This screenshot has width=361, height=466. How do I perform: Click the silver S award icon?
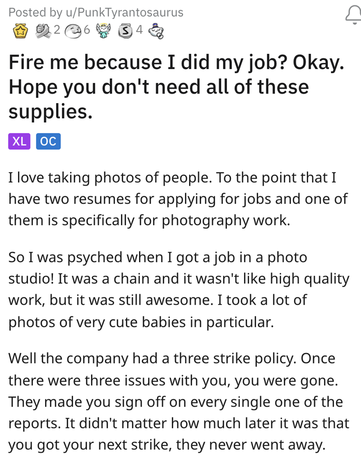pyautogui.click(x=125, y=30)
